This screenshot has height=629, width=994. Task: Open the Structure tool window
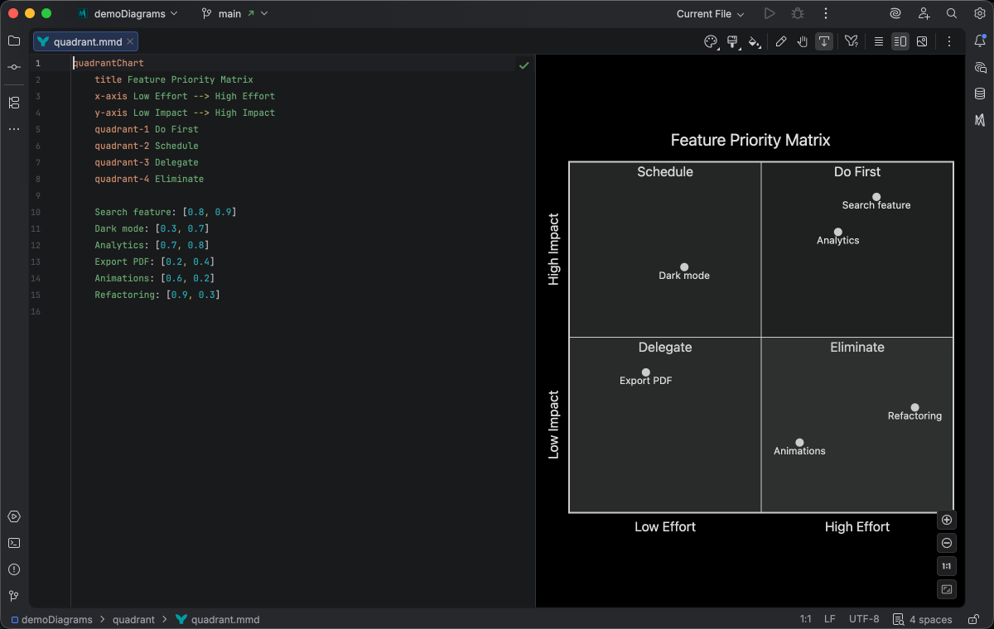coord(14,103)
